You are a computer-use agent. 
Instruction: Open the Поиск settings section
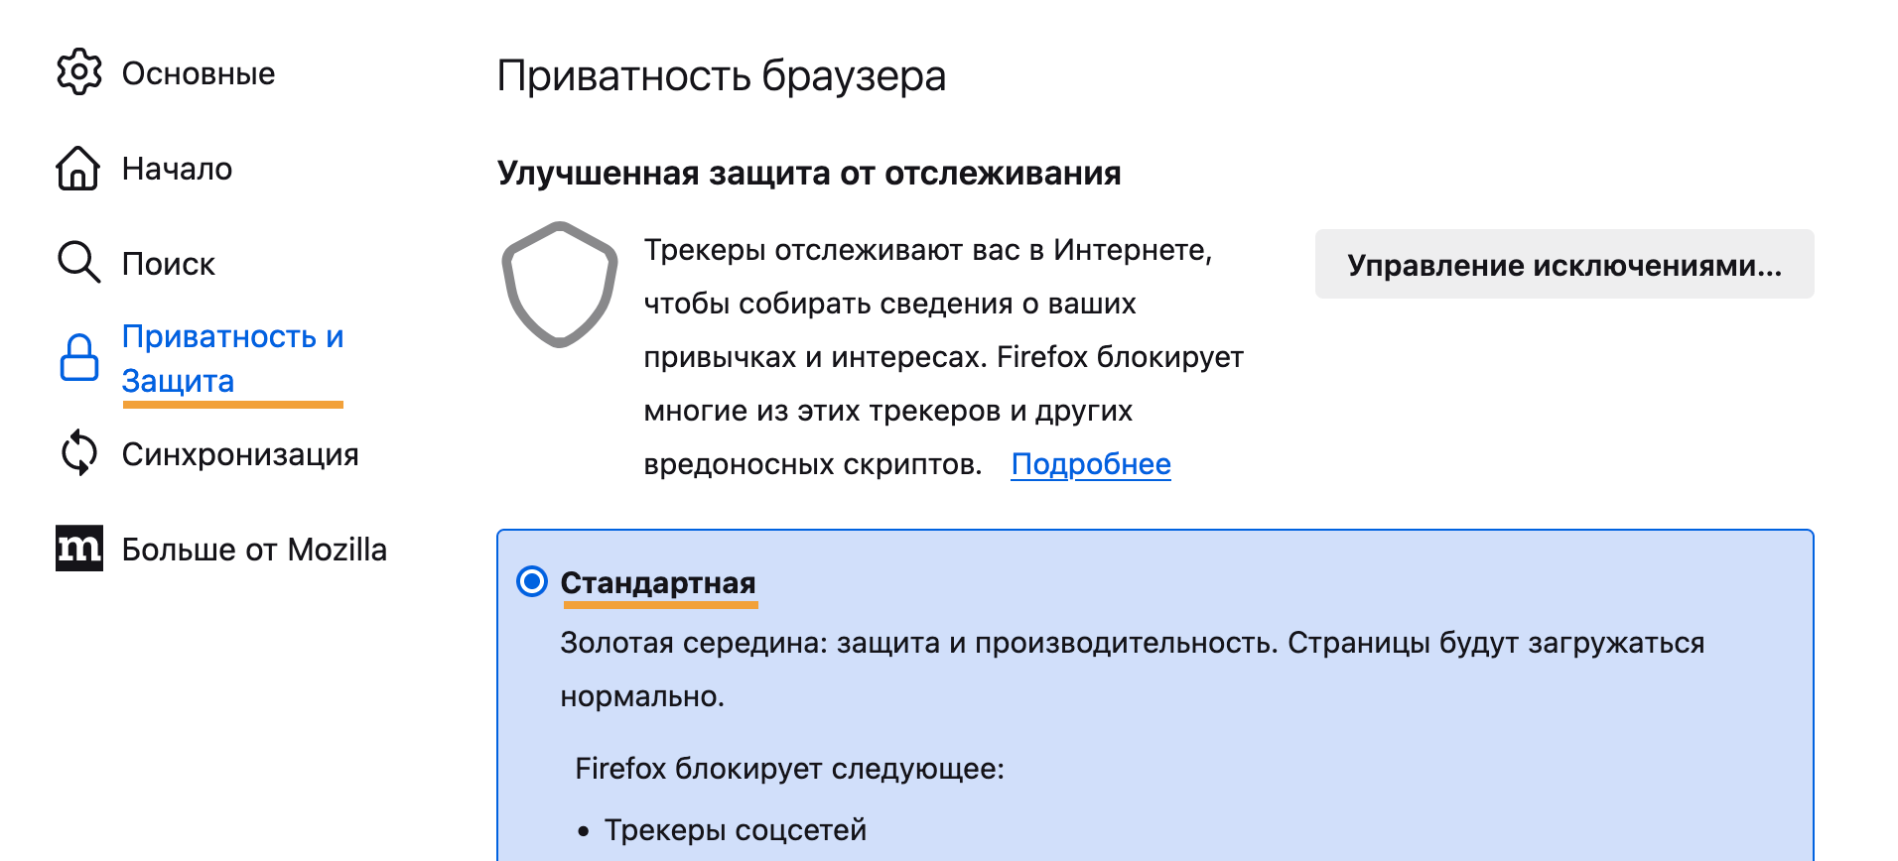(168, 264)
